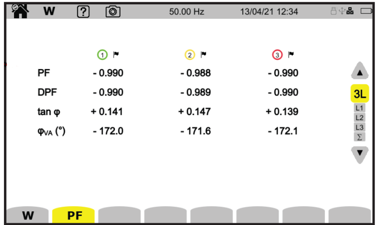Image resolution: width=376 pixels, height=225 pixels.
Task: Click the SD card status icon
Action: pos(334,12)
